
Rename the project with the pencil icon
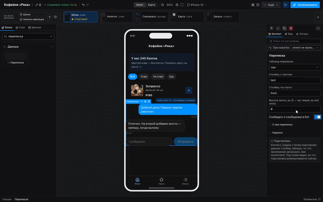tap(37, 5)
